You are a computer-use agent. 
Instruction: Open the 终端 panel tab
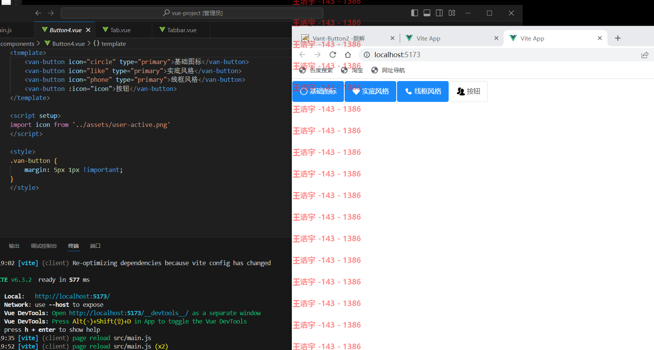(x=73, y=246)
